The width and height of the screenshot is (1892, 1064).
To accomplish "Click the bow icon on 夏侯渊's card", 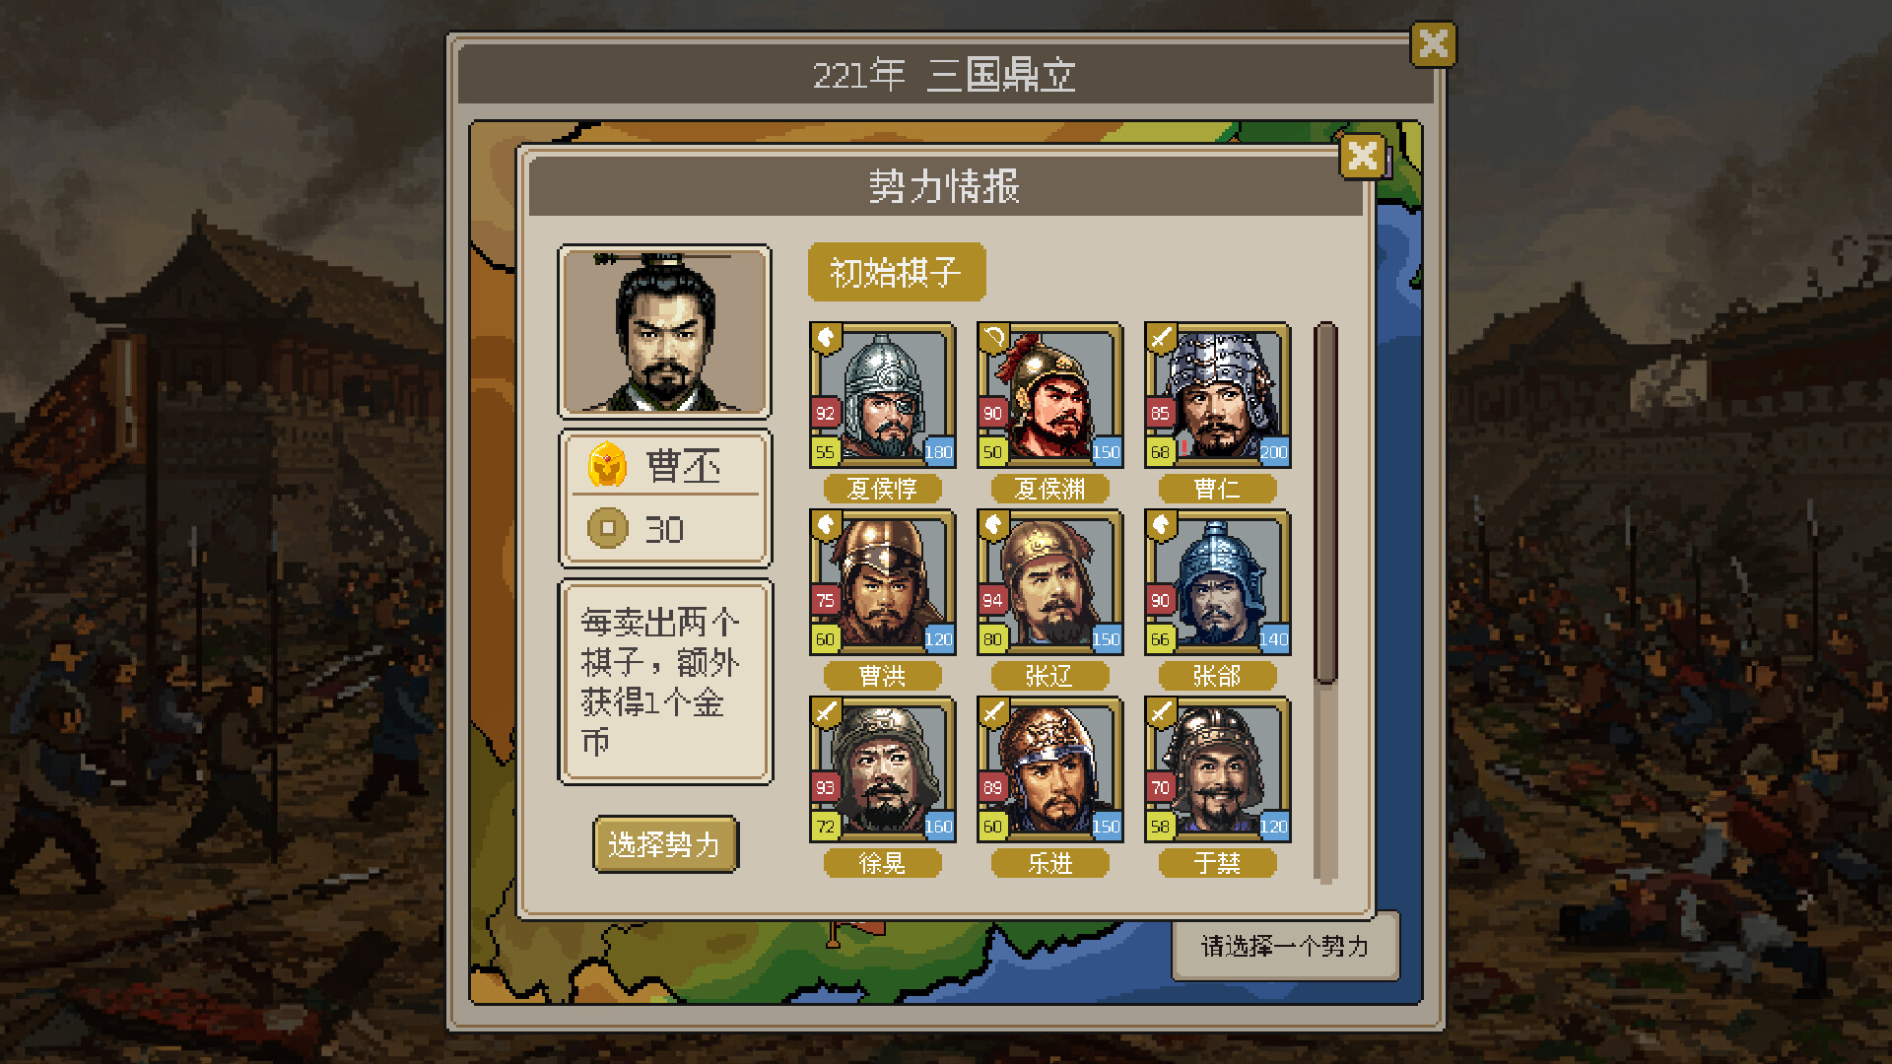I will (x=993, y=339).
